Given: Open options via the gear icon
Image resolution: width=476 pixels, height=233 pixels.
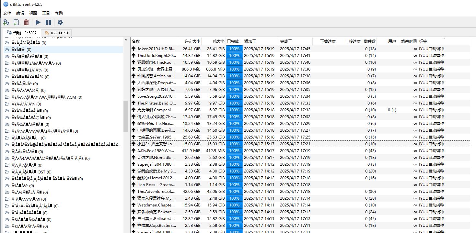Looking at the screenshot, I should (60, 22).
